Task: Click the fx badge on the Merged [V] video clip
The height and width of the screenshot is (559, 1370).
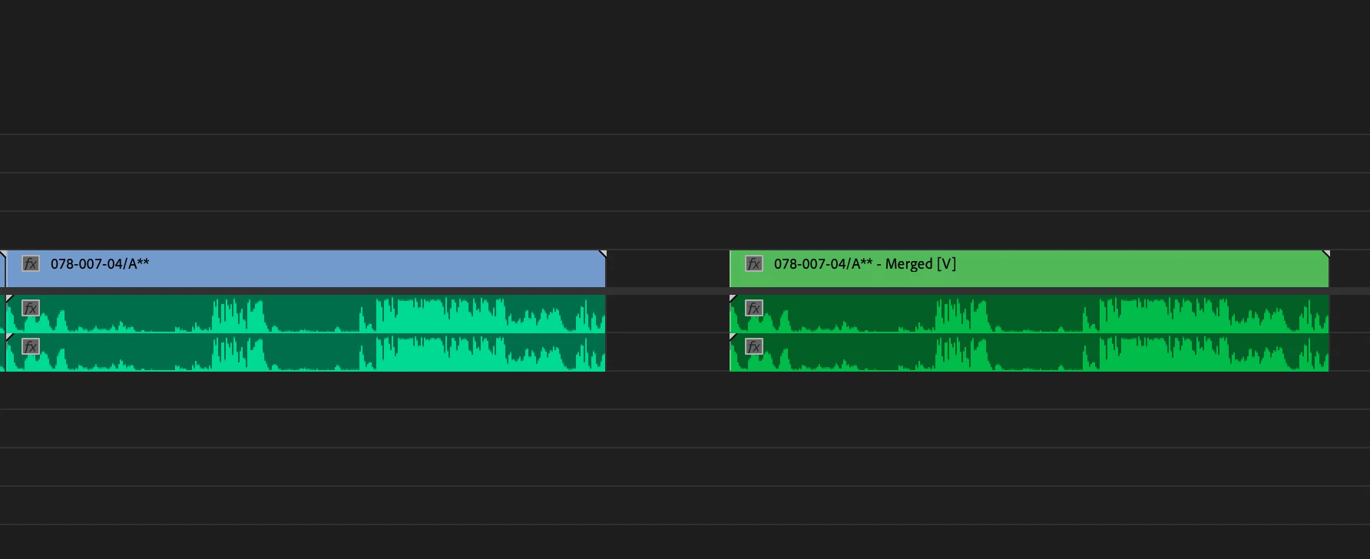Action: tap(754, 264)
